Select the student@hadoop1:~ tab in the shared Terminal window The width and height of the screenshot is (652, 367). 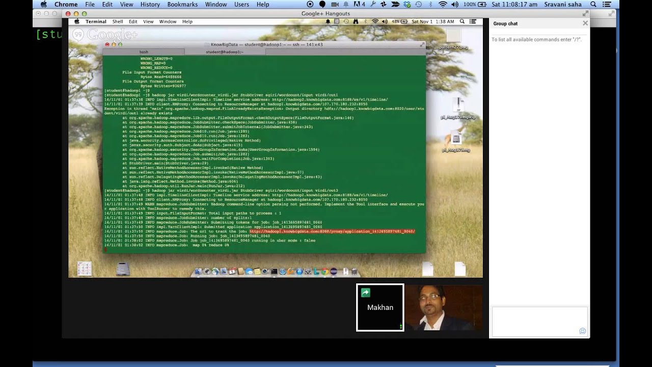[x=225, y=52]
